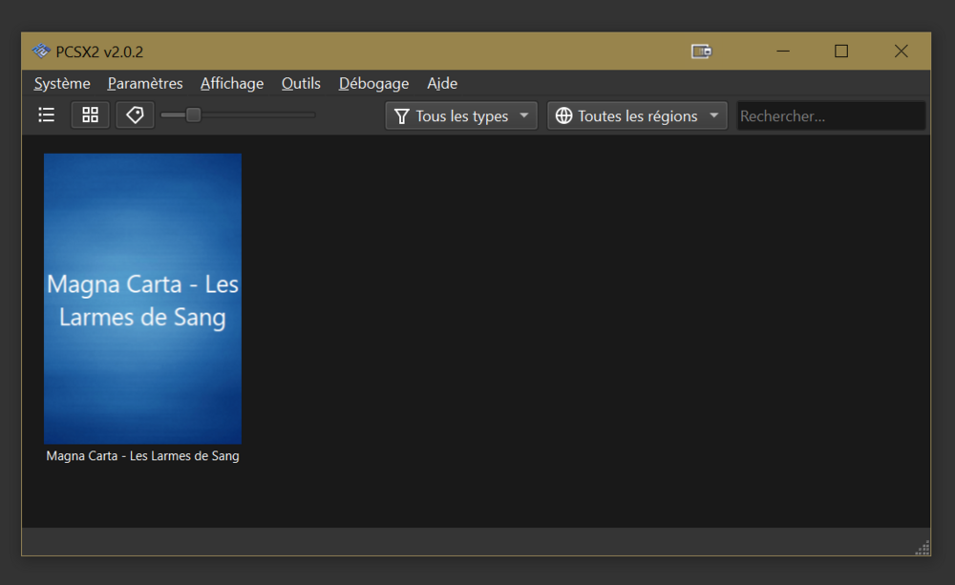Open the Système menu
The image size is (955, 585).
coord(62,84)
